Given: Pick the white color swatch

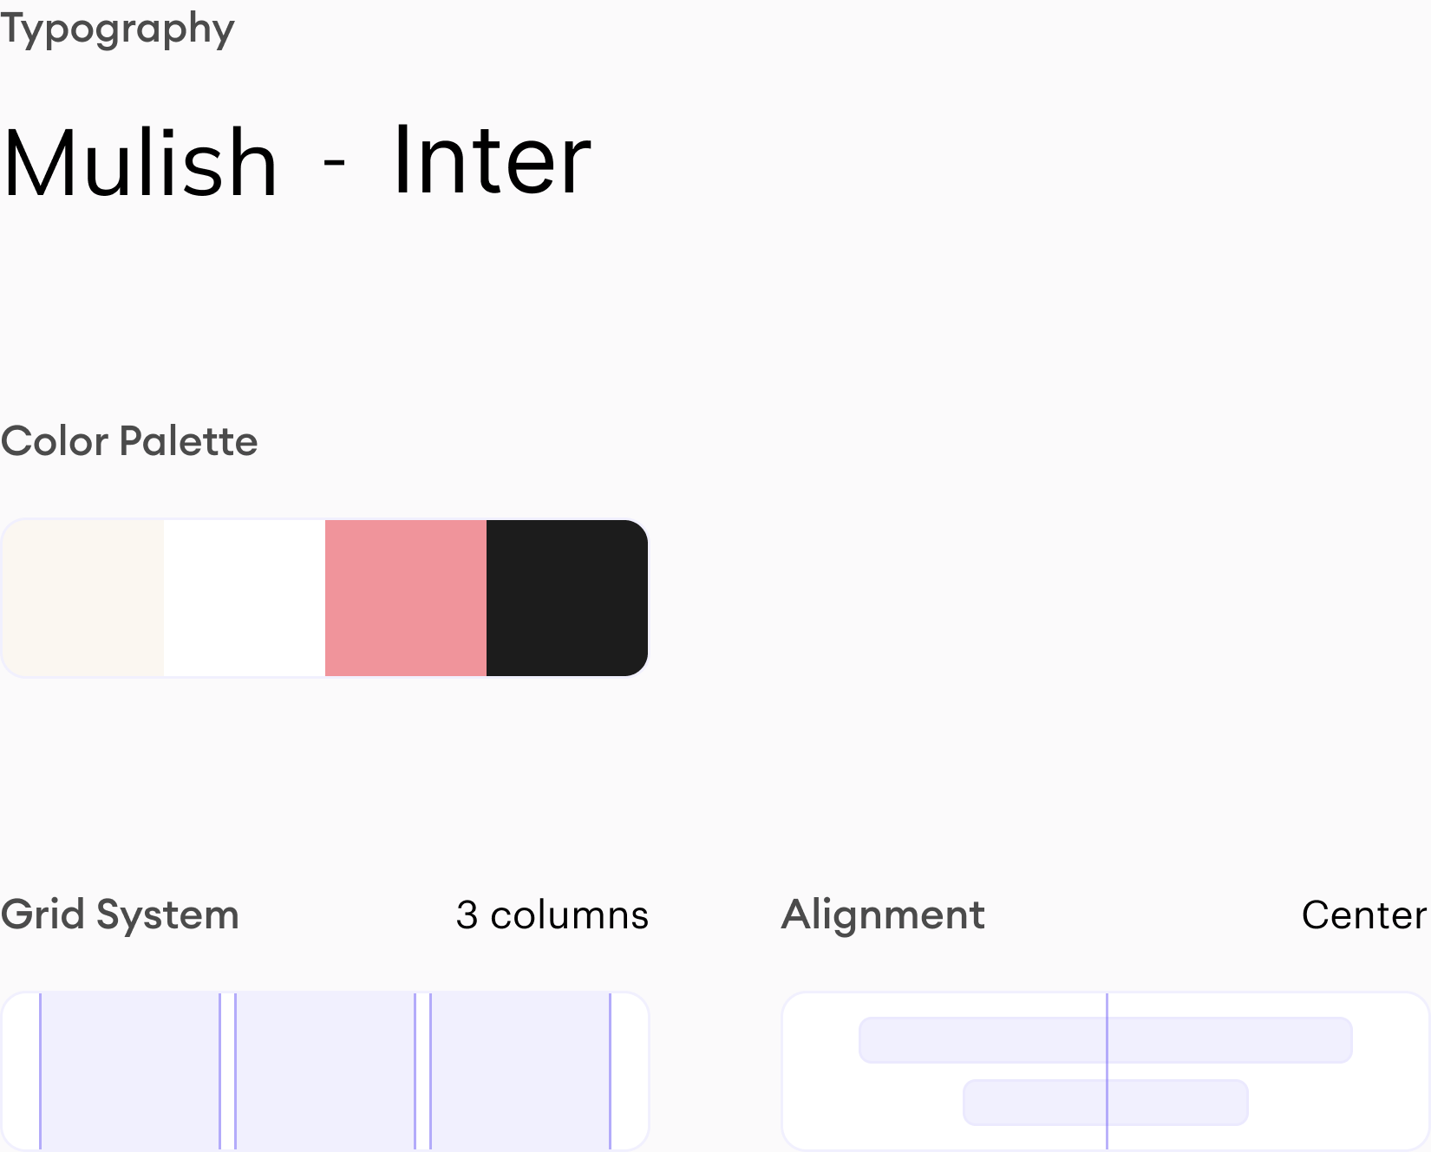Looking at the screenshot, I should 245,598.
